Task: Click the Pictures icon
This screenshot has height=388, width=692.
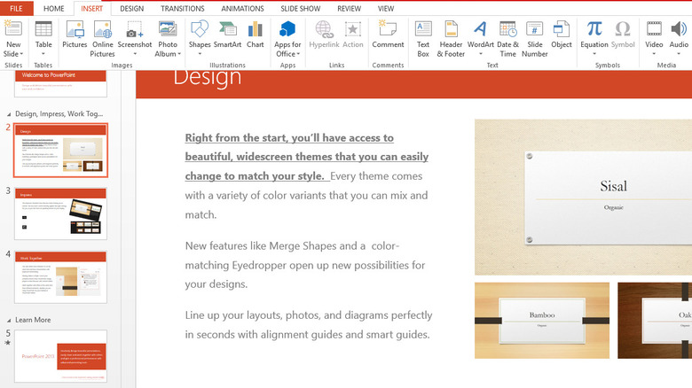Action: [75, 35]
